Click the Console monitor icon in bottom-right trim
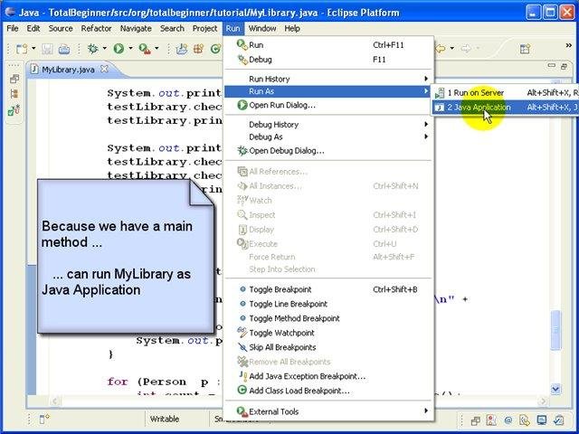 [541, 420]
